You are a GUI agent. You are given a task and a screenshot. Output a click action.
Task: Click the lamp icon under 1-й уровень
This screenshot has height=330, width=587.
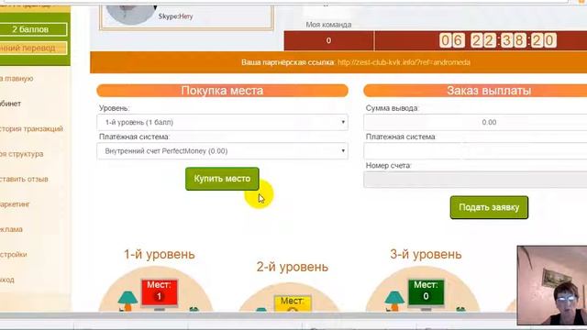127,301
